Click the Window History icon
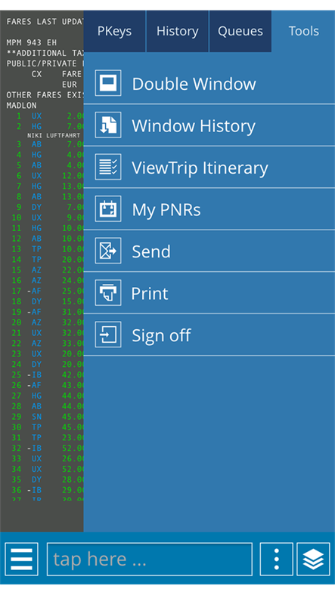Viewport: 335px width, 595px height. 108,125
